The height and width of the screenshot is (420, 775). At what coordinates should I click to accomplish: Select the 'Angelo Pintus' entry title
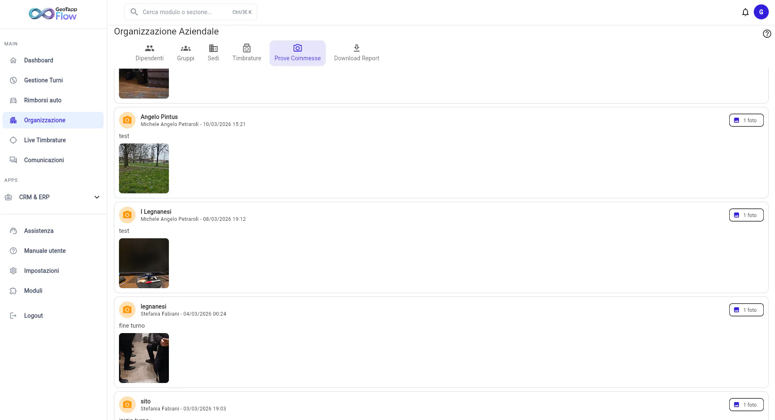coord(159,117)
